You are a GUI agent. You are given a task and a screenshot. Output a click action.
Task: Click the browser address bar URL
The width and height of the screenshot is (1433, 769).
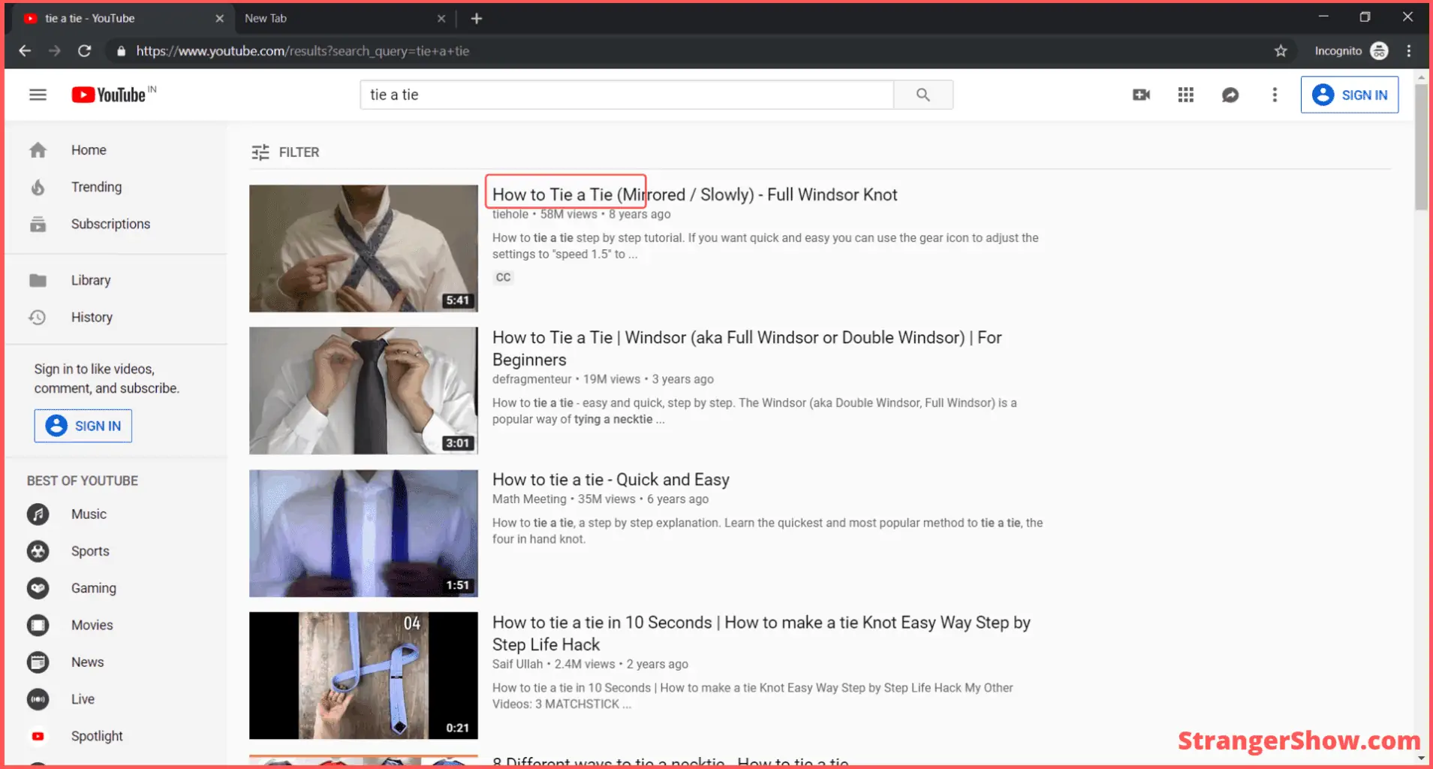pyautogui.click(x=303, y=51)
